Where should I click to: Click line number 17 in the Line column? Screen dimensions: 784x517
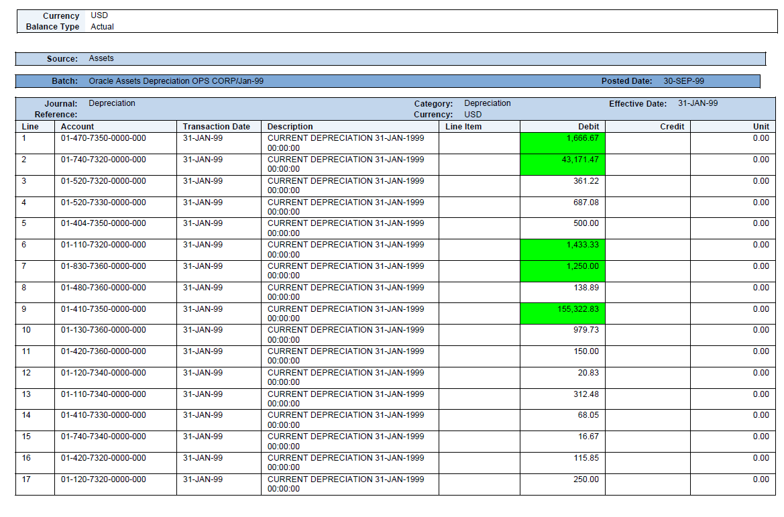(x=25, y=479)
